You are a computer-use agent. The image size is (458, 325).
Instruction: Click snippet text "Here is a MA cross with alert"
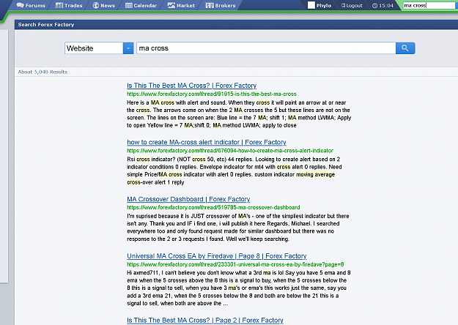click(x=163, y=102)
